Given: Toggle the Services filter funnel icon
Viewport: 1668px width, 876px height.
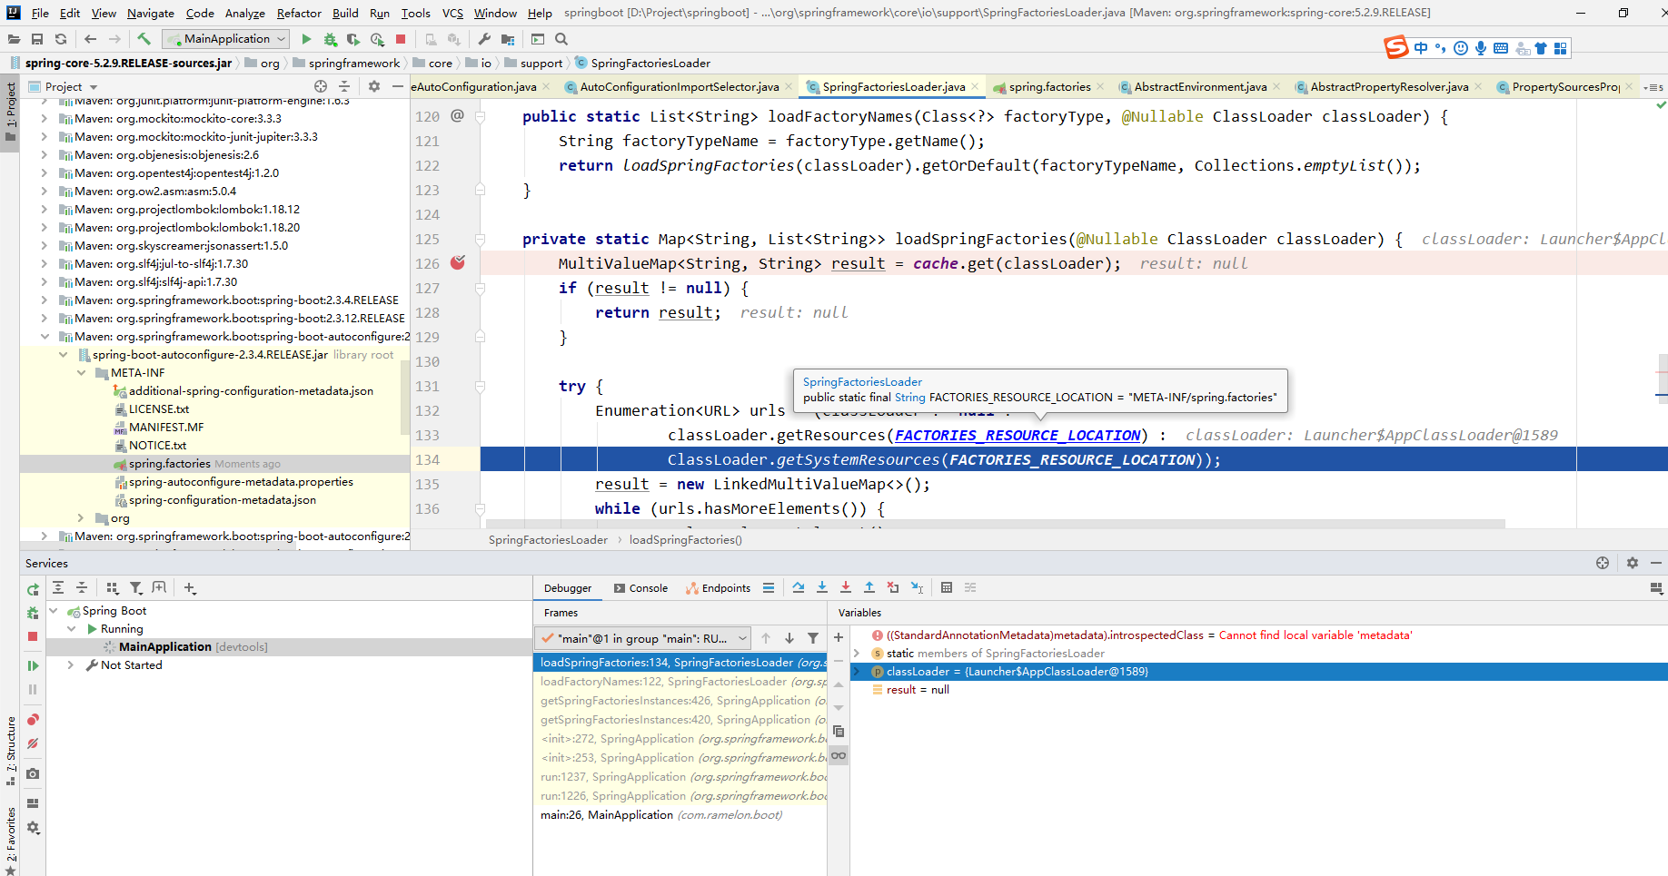Looking at the screenshot, I should coord(136,587).
